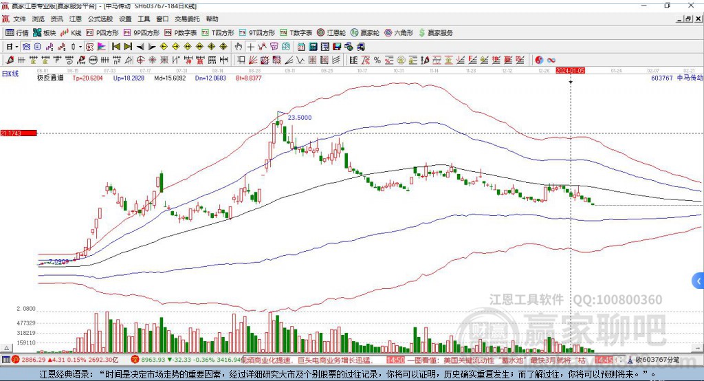704x381 pixels.
Task: Click the Up=18.2828 indicator value
Action: [129, 78]
